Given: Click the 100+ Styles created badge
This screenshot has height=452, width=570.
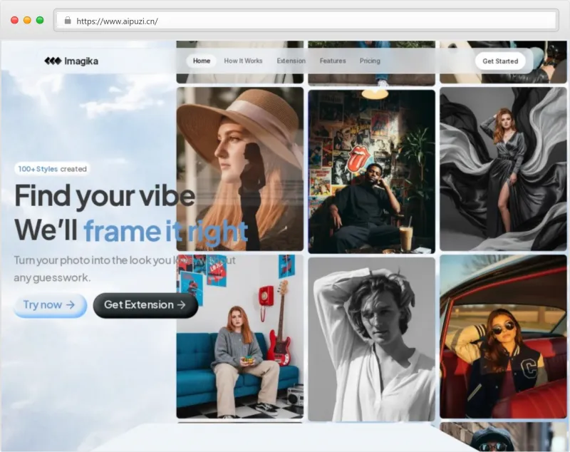Looking at the screenshot, I should (52, 169).
